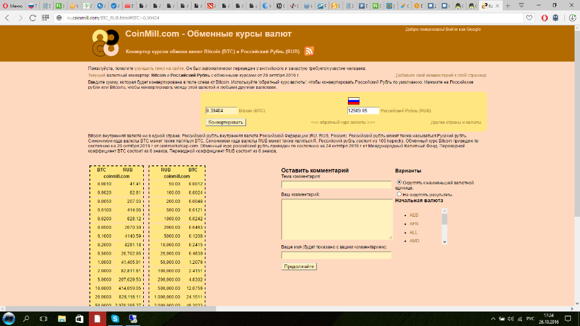Show hidden system tray icons

(x=493, y=319)
